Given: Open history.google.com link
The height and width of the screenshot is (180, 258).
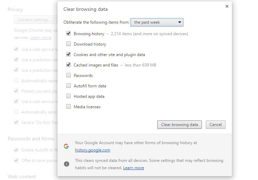Looking at the screenshot, I should click(x=92, y=150).
